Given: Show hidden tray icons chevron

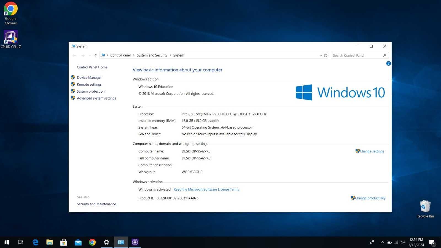Looking at the screenshot, I should 382,242.
